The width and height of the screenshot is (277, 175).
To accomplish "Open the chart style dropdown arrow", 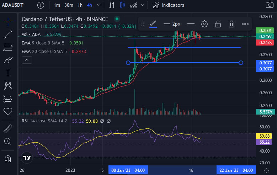I will [143, 5].
